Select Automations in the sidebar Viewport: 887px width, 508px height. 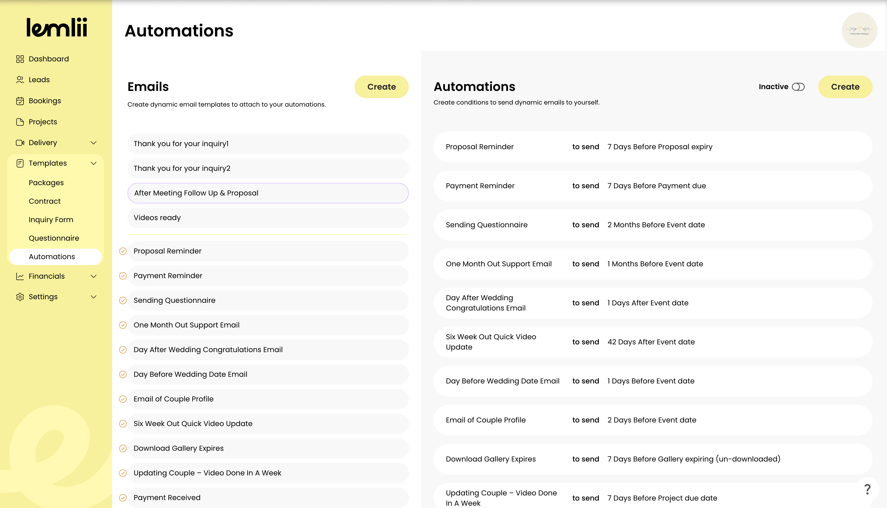coord(56,257)
